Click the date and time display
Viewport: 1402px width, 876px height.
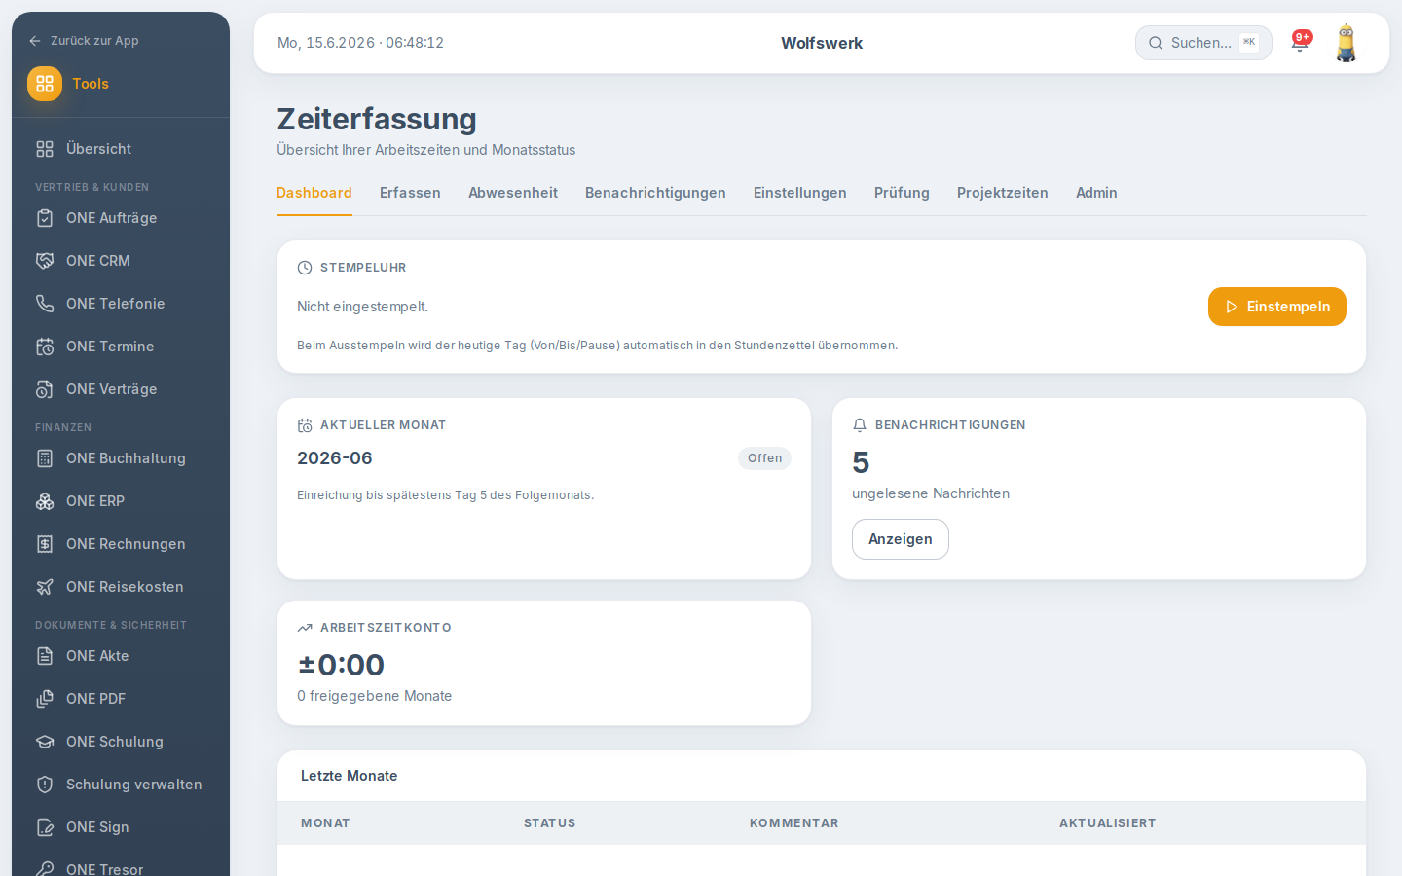tap(361, 43)
